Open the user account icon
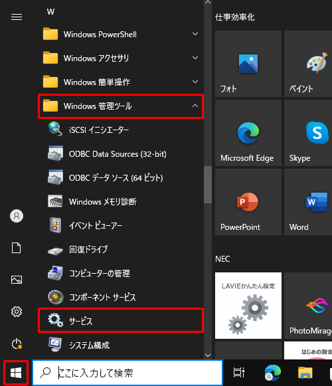Viewport: 332px width, 386px height. 17,216
